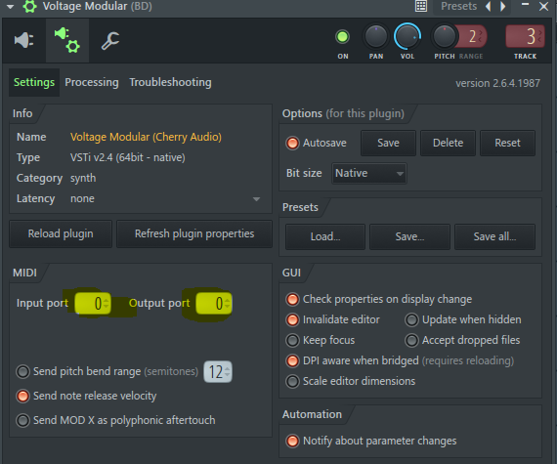This screenshot has height=464, width=557.
Task: Toggle the green ON channel light
Action: 342,36
